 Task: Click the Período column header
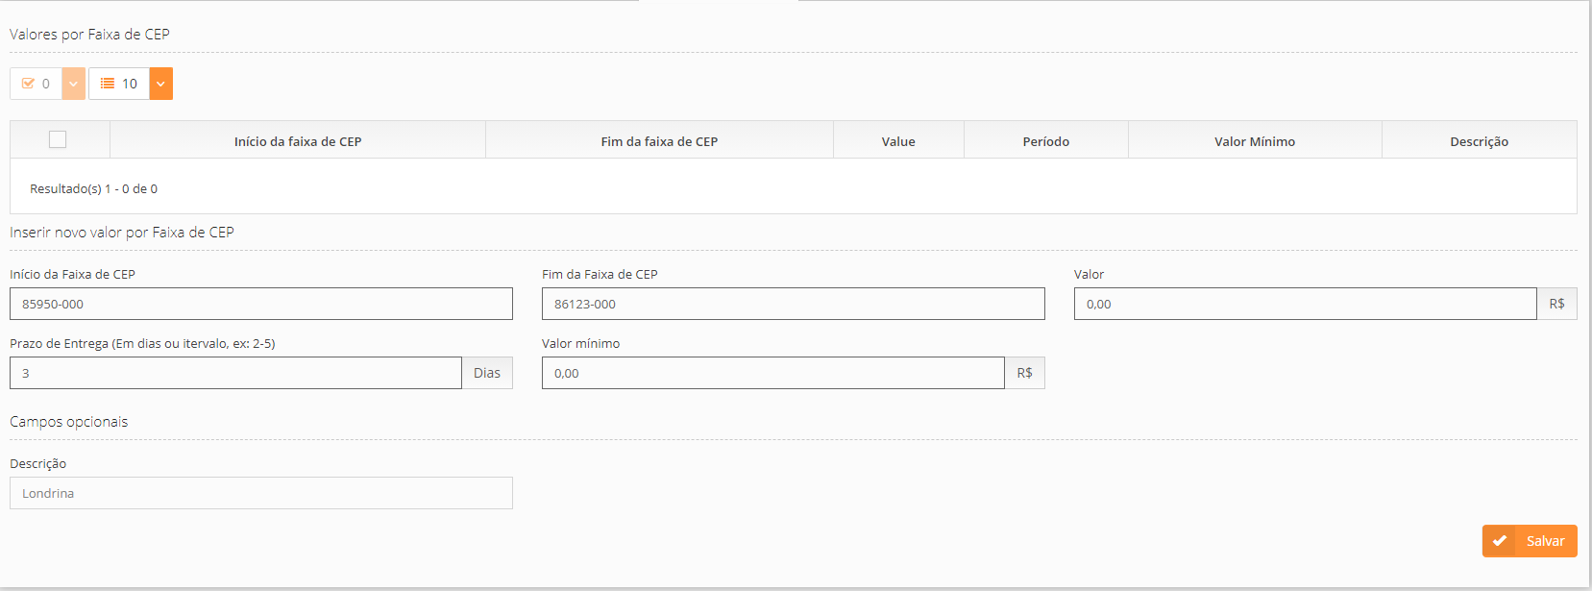tap(1045, 141)
